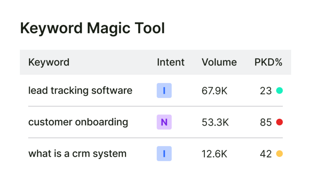Image resolution: width=311 pixels, height=181 pixels.
Task: Click the Informational intent badge for crm system
Action: (164, 154)
